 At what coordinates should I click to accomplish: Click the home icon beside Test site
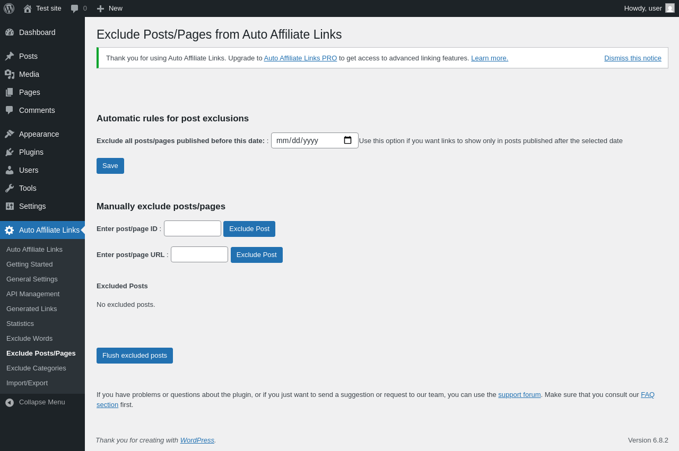pyautogui.click(x=28, y=8)
